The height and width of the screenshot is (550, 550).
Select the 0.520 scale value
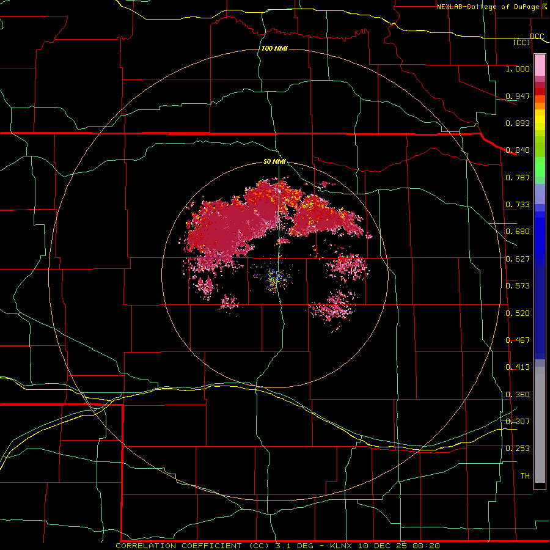518,313
